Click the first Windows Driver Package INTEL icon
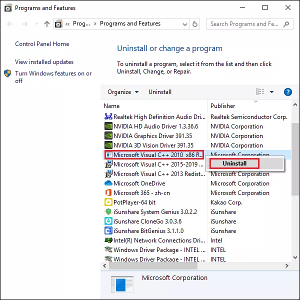Image resolution: width=300 pixels, height=300 pixels. [x=108, y=249]
